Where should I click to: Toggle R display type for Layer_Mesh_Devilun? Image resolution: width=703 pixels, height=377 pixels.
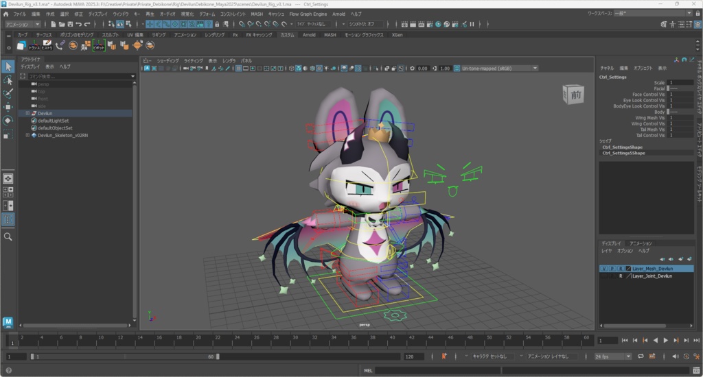click(621, 269)
